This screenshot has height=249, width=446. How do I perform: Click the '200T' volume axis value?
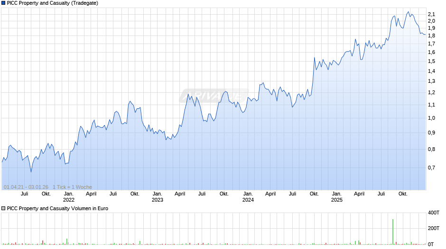pos(434,228)
